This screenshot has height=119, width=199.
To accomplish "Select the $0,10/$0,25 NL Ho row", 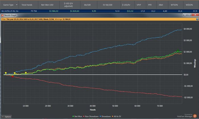I will [x=99, y=11].
